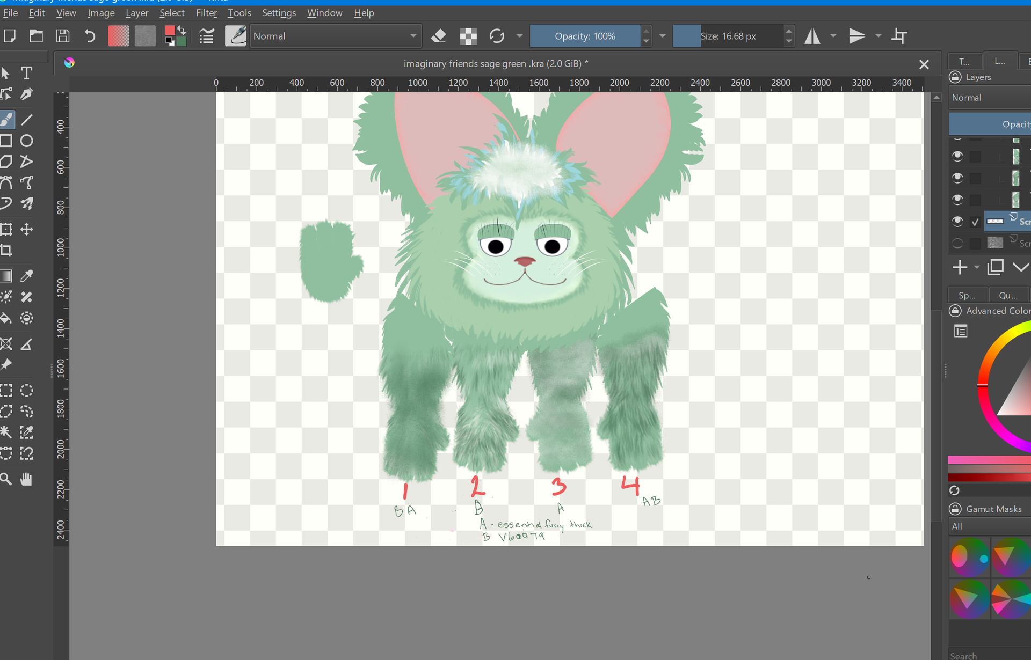Show the hidden bottom layer
The width and height of the screenshot is (1031, 660).
[x=957, y=243]
